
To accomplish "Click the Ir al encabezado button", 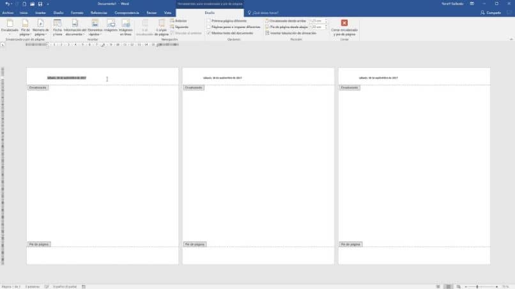I will [x=145, y=27].
